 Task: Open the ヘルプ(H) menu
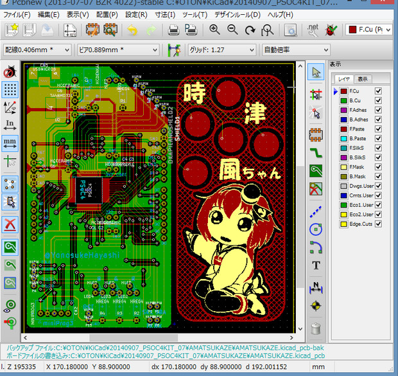tap(281, 15)
